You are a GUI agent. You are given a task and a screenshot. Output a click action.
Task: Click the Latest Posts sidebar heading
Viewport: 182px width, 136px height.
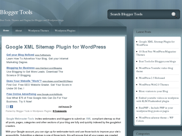pyautogui.click(x=144, y=32)
